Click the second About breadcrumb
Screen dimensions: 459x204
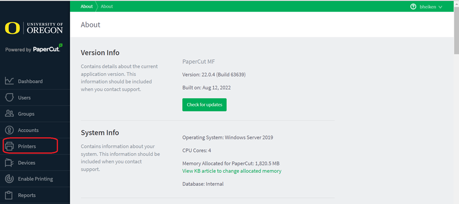point(107,7)
